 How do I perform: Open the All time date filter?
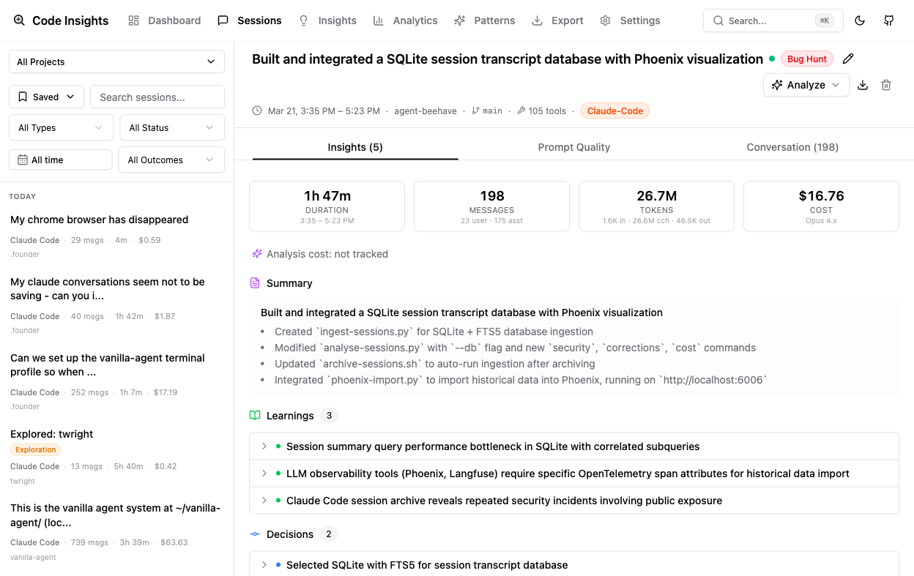point(61,160)
